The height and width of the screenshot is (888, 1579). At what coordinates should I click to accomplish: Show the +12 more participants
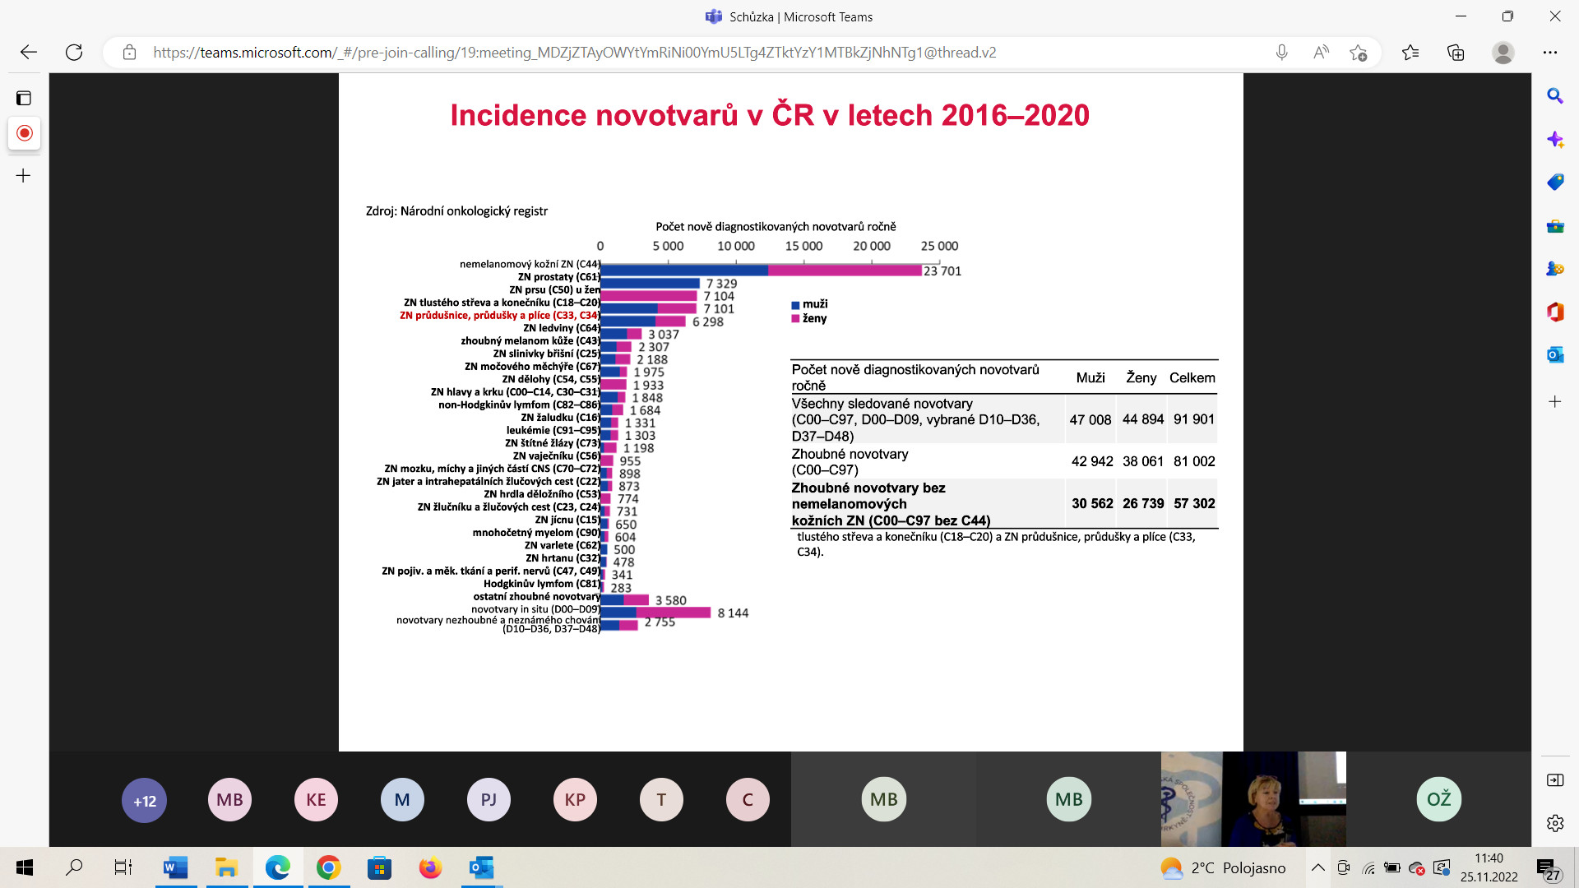coord(145,800)
